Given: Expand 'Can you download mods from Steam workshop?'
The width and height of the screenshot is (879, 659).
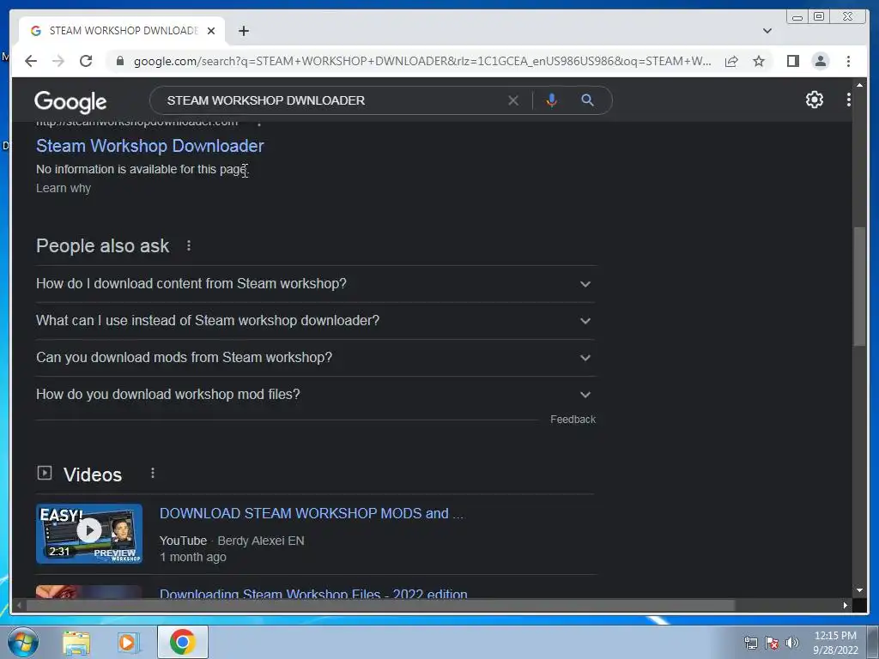Looking at the screenshot, I should click(316, 358).
